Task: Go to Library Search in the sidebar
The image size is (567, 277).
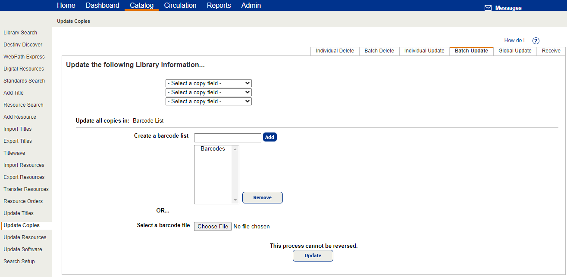Action: tap(20, 33)
